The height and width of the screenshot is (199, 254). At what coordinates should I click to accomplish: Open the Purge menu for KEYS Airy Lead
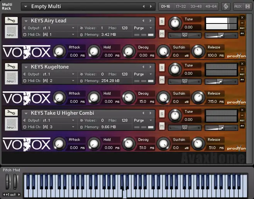point(151,28)
